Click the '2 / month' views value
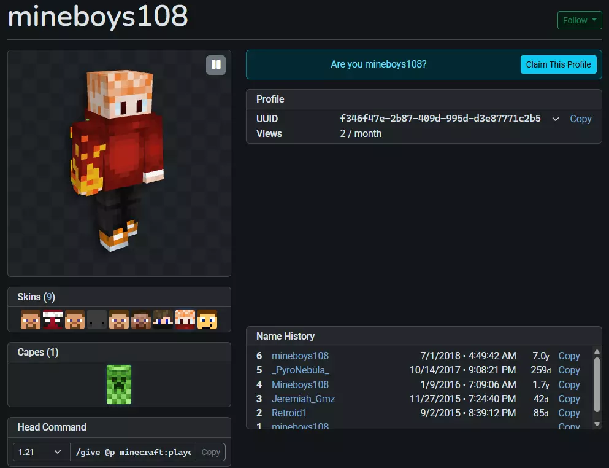This screenshot has height=468, width=609. (361, 133)
